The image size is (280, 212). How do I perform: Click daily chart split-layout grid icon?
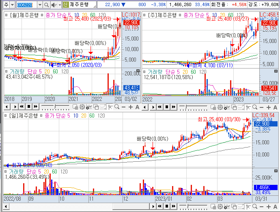click(x=213, y=207)
